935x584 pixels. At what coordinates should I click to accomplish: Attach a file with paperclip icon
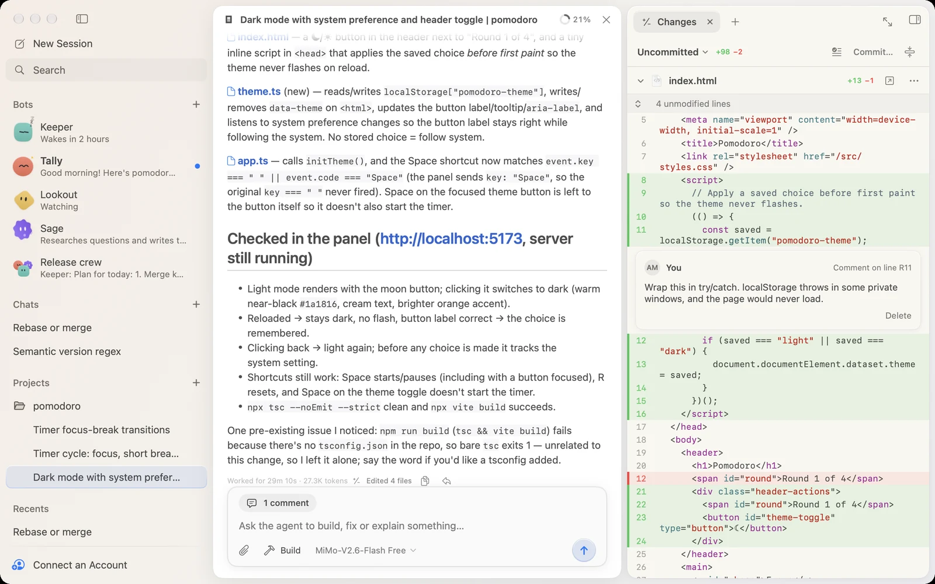pyautogui.click(x=244, y=550)
